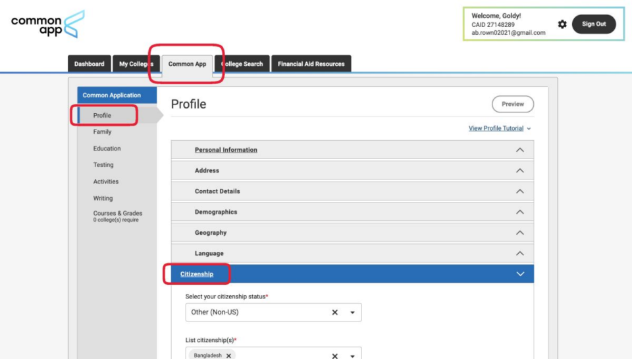Open account settings gear icon
Screen dimensions: 632x359
pyautogui.click(x=562, y=24)
